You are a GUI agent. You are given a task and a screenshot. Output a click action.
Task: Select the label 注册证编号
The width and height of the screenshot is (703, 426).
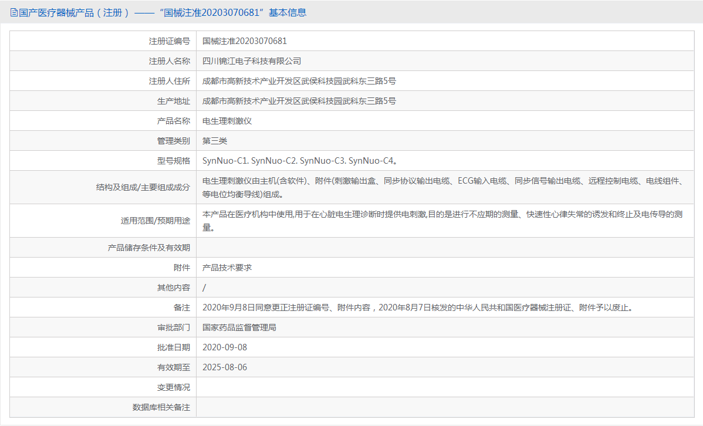click(170, 41)
